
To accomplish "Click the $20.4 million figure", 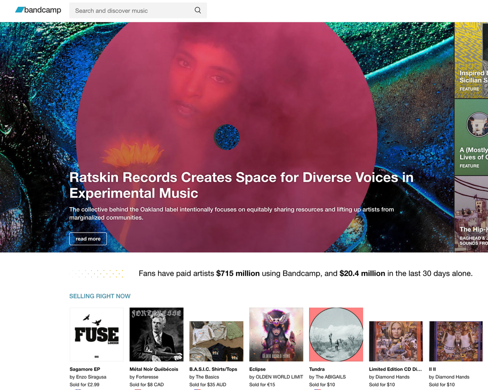I will (362, 273).
